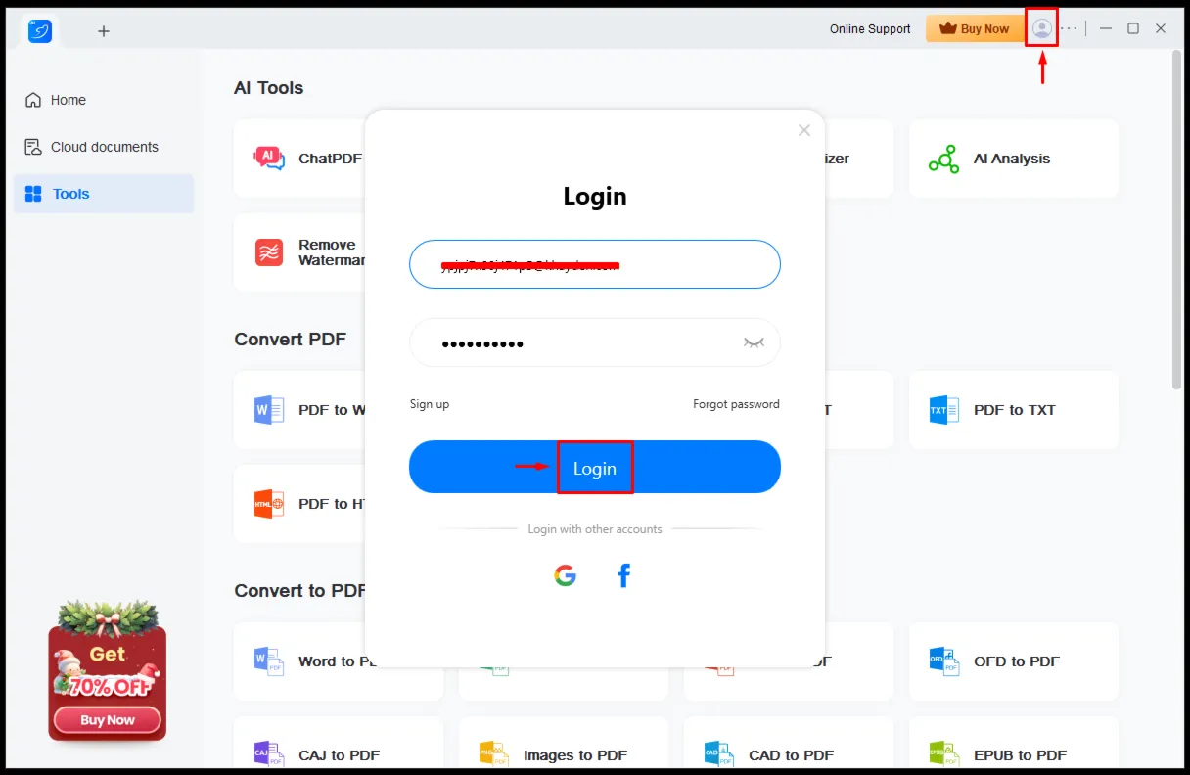Open the OFD to PDF tool

click(1014, 661)
